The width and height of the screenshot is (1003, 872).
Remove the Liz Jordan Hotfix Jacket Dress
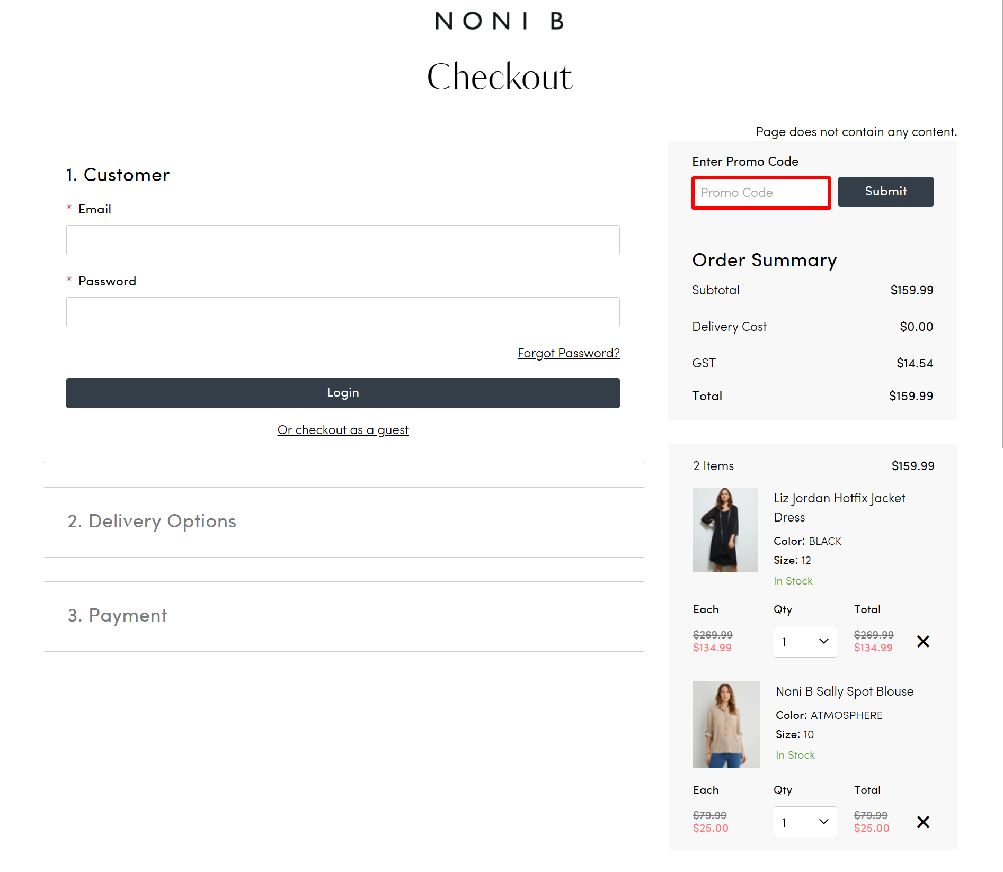pyautogui.click(x=922, y=641)
